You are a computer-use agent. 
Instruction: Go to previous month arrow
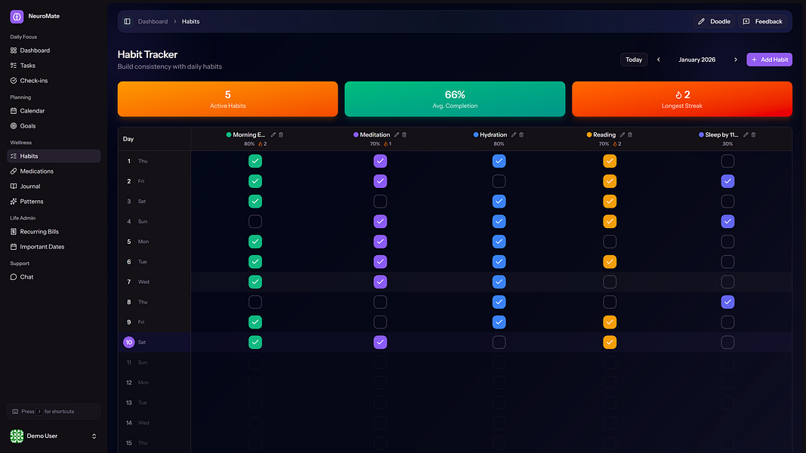[659, 60]
